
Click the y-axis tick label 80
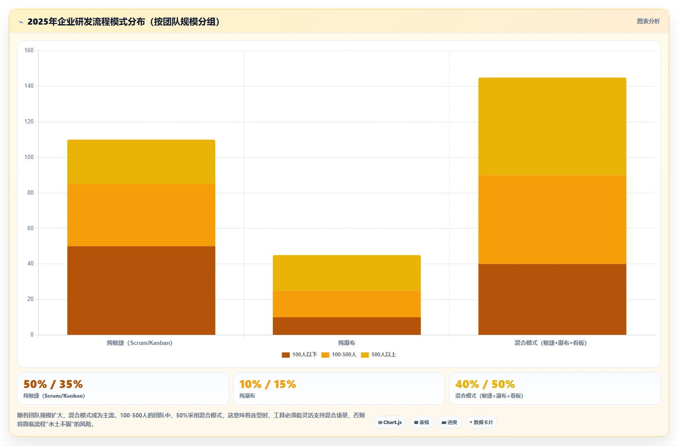click(30, 193)
